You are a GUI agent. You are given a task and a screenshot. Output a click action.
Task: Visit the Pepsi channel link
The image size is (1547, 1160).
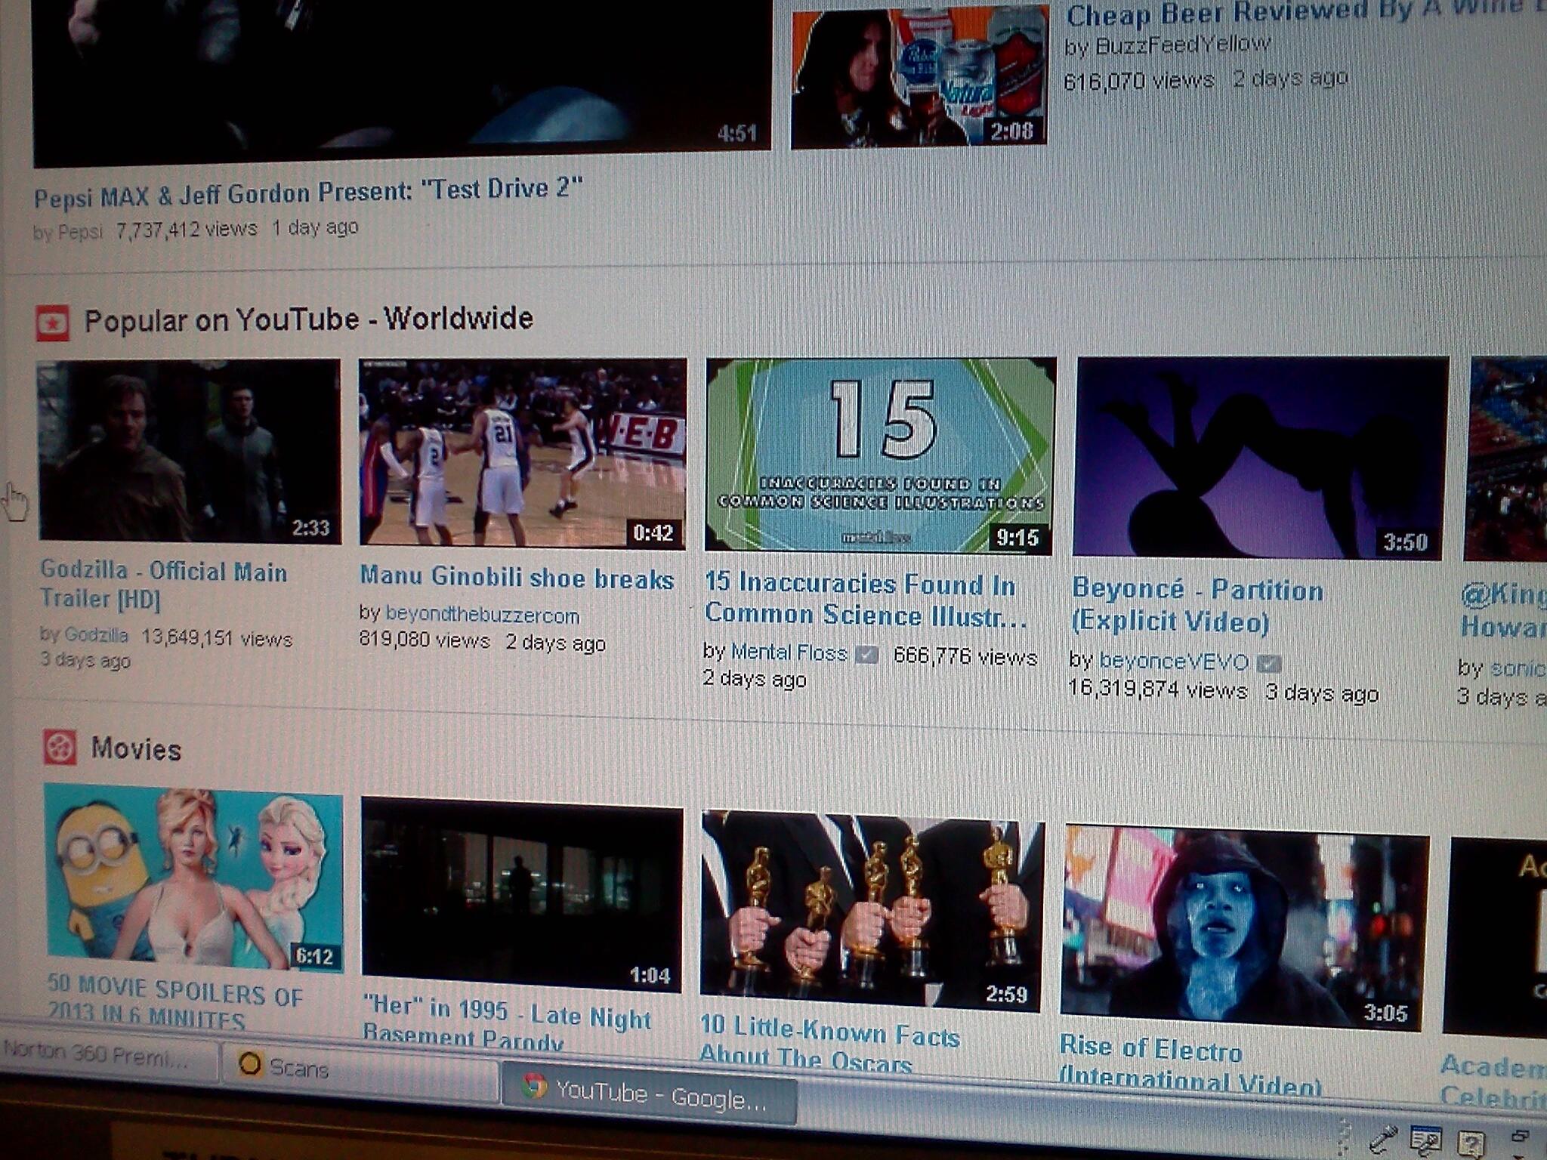(79, 232)
